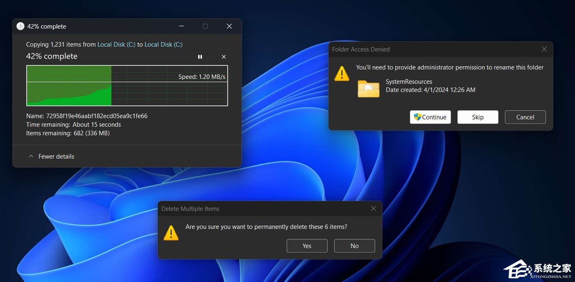Cancel the copy with the X beside pause
575x282 pixels.
coord(224,57)
